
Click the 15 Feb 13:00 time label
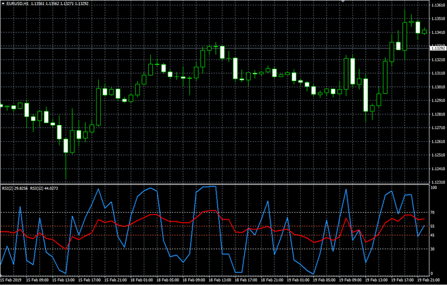tap(64, 280)
